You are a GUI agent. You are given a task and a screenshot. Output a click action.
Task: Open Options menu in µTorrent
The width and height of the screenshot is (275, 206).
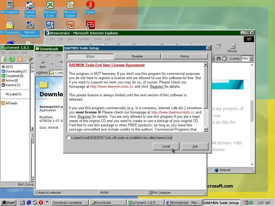(13, 53)
